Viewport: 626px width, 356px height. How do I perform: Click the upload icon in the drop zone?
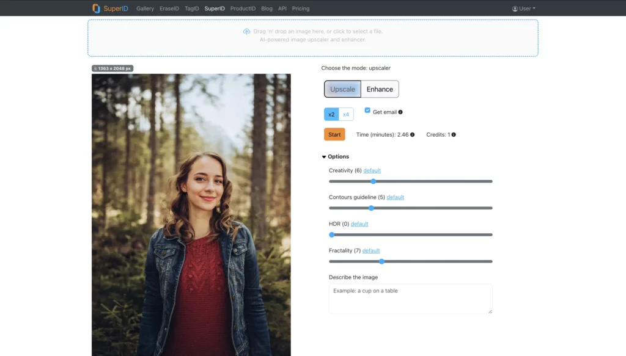(x=246, y=31)
